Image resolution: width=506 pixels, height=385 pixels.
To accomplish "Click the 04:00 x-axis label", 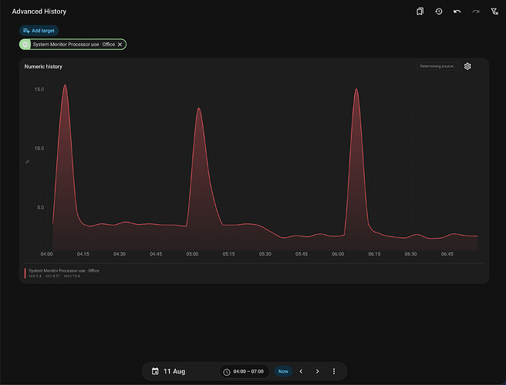I will point(46,254).
